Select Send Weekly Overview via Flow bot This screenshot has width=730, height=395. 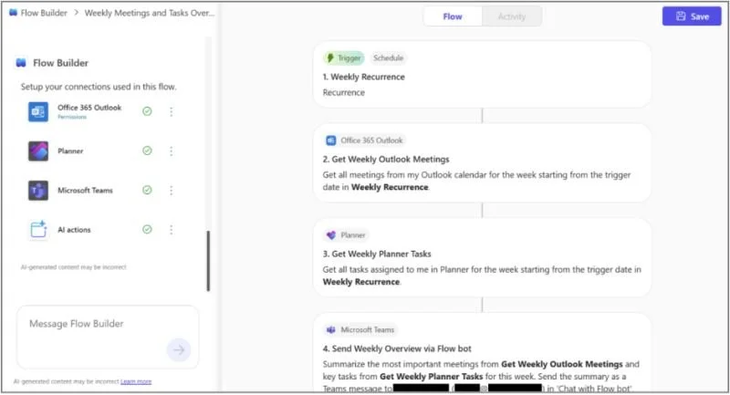pos(397,348)
